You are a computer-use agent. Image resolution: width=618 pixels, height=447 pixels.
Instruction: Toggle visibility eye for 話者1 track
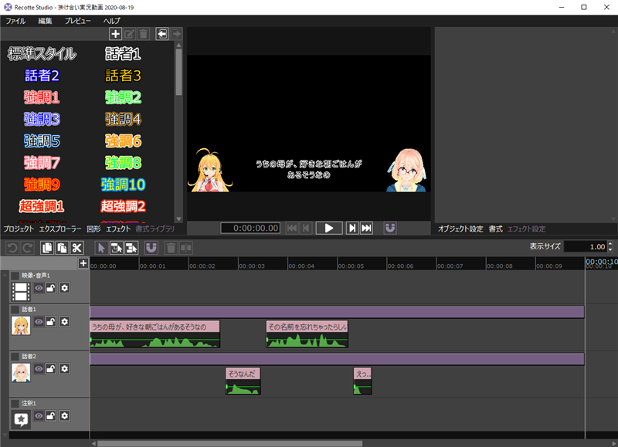pos(39,322)
